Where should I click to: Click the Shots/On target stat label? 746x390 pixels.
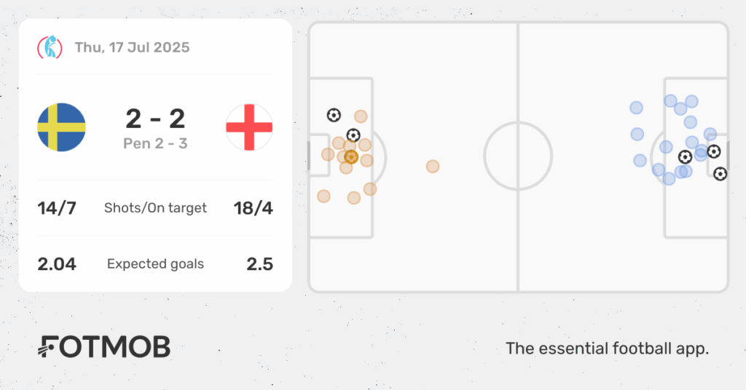point(155,208)
